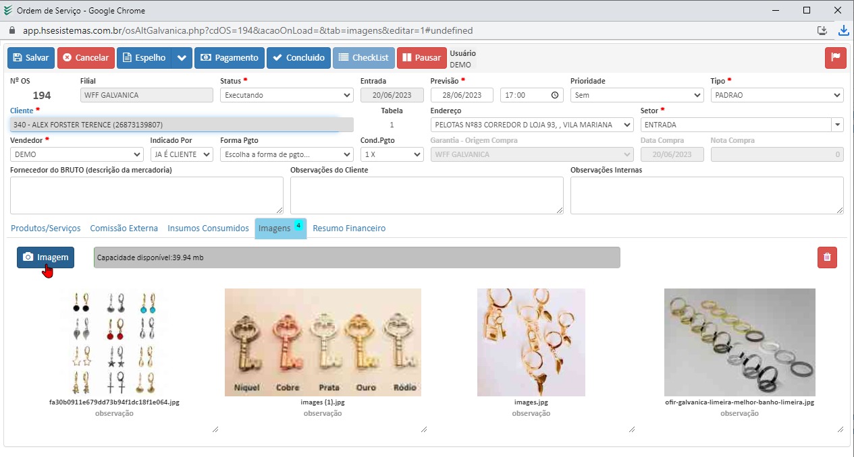Click the red flag icon button
This screenshot has width=854, height=457.
point(835,57)
